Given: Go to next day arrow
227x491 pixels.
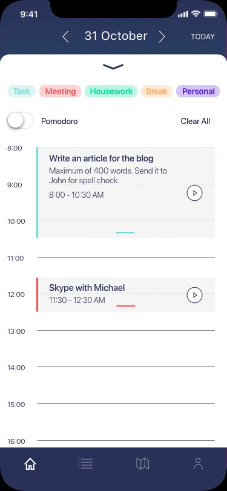Looking at the screenshot, I should click(x=162, y=37).
